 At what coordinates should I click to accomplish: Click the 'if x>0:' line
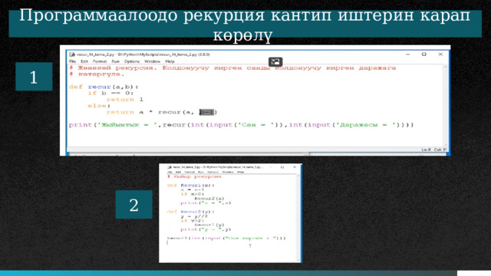coord(193,194)
